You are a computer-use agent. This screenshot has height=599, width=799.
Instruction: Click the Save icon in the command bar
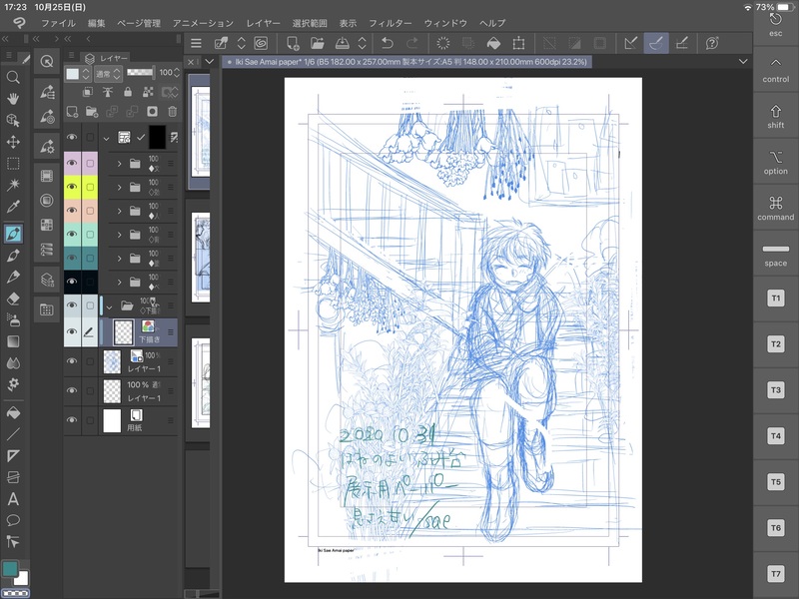tap(342, 43)
